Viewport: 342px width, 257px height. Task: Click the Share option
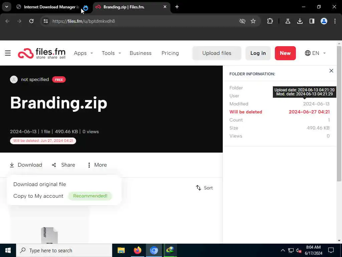pos(63,165)
